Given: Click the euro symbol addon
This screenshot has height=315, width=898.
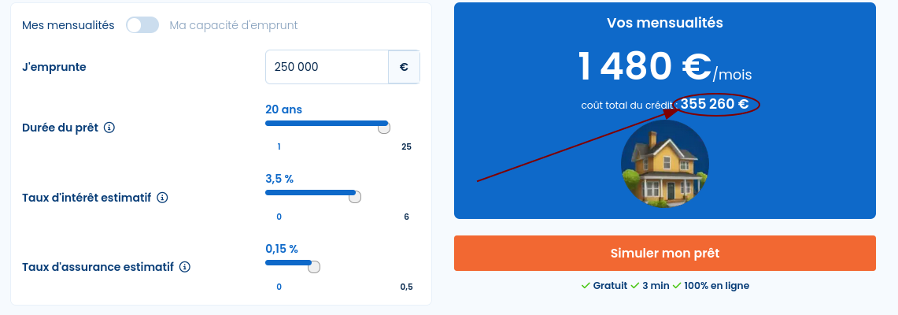Looking at the screenshot, I should click(404, 67).
